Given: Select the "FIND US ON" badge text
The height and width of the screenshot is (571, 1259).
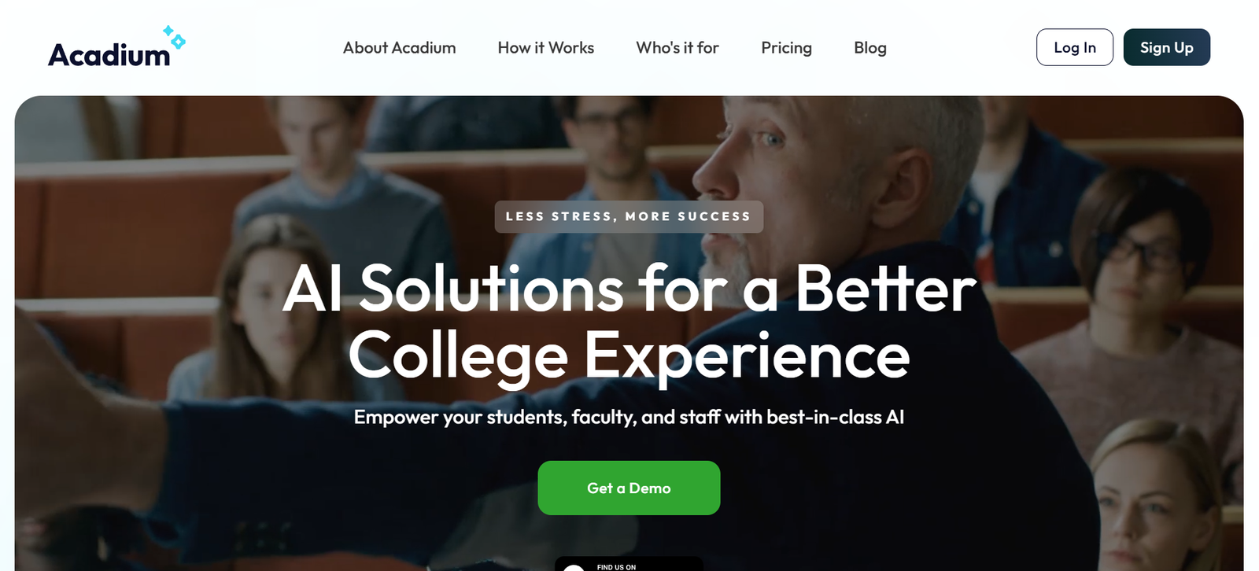Looking at the screenshot, I should point(616,566).
